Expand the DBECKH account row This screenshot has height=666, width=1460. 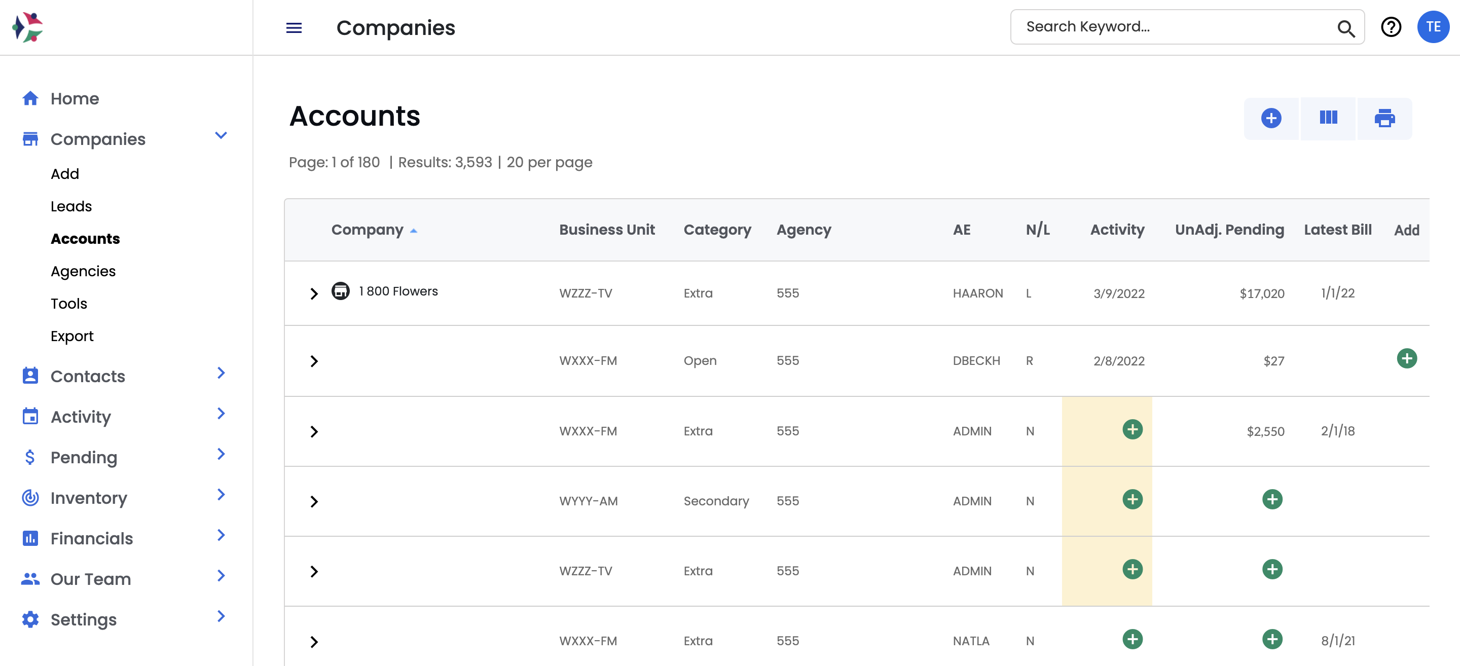314,361
